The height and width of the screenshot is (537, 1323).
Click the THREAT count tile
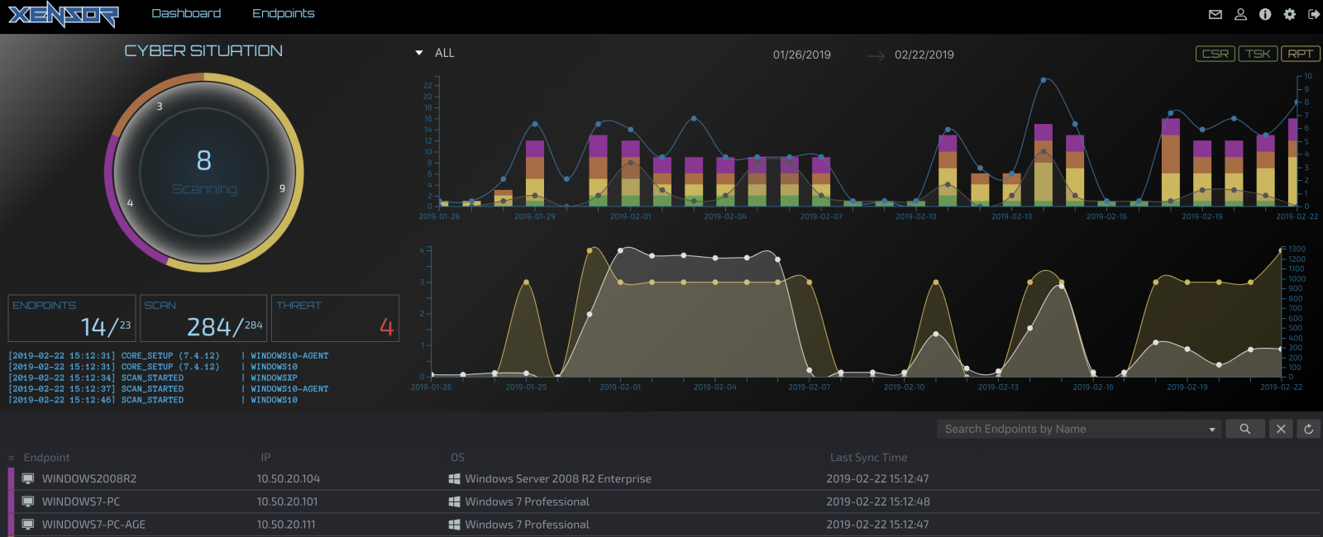[x=337, y=318]
